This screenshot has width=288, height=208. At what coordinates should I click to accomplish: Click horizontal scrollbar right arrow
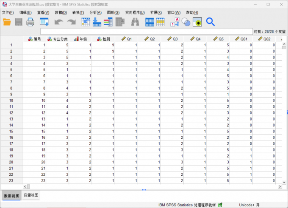pos(280,186)
